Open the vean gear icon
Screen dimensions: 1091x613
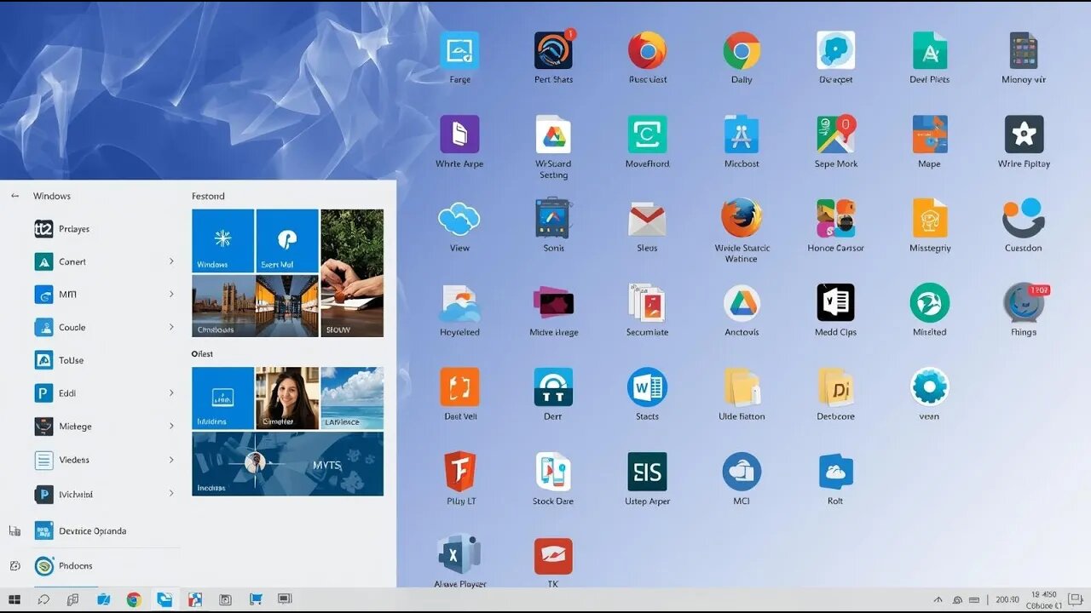pos(929,387)
